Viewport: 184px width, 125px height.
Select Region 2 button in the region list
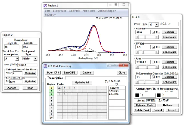[51, 91]
